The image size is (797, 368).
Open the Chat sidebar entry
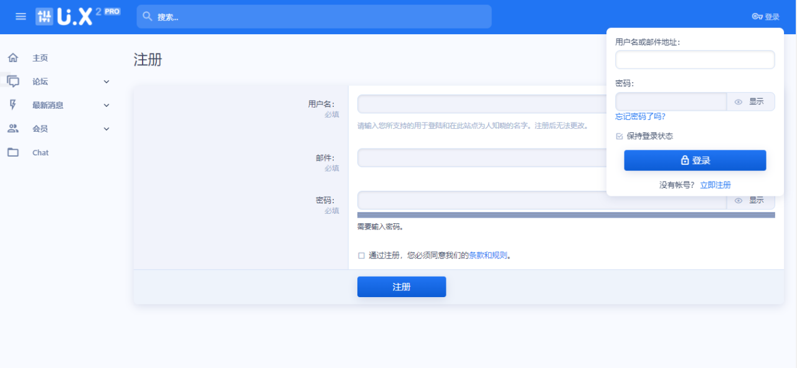pos(39,152)
